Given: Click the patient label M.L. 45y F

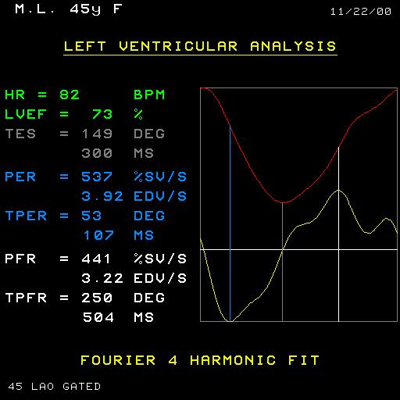Looking at the screenshot, I should point(69,9).
